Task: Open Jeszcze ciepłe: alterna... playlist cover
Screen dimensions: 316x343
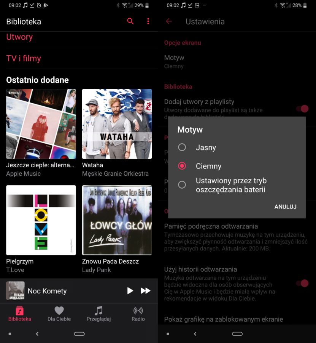Action: click(x=41, y=124)
